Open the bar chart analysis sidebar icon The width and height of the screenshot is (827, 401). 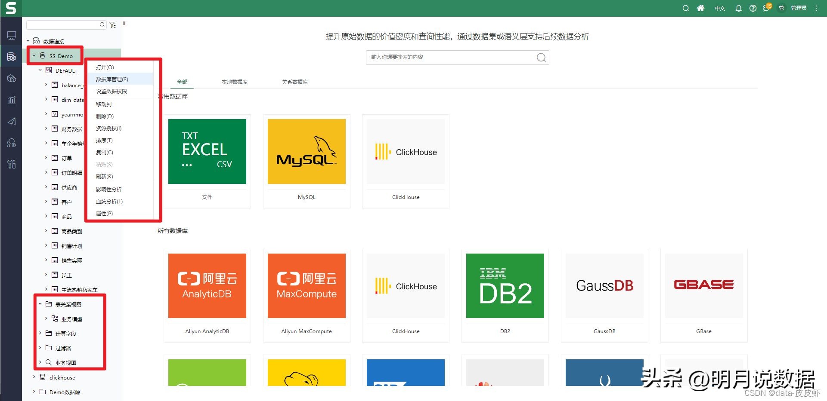[12, 100]
